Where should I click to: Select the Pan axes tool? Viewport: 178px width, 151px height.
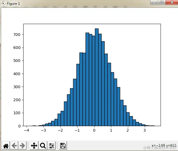tap(34, 145)
